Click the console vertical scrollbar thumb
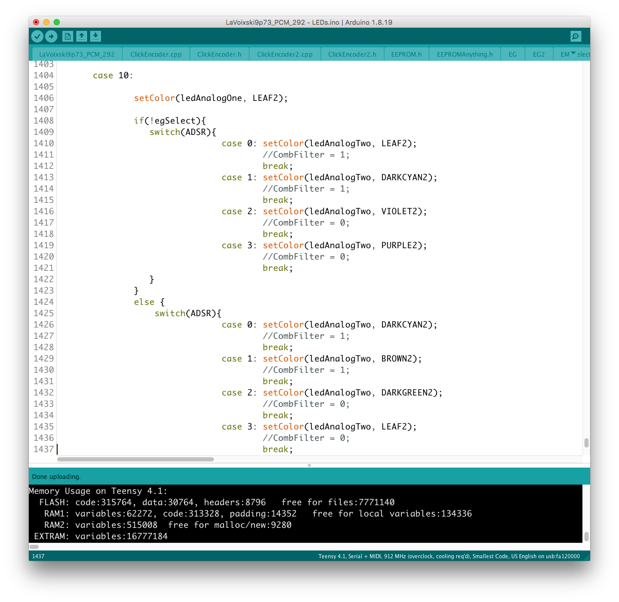The image size is (619, 602). [586, 536]
